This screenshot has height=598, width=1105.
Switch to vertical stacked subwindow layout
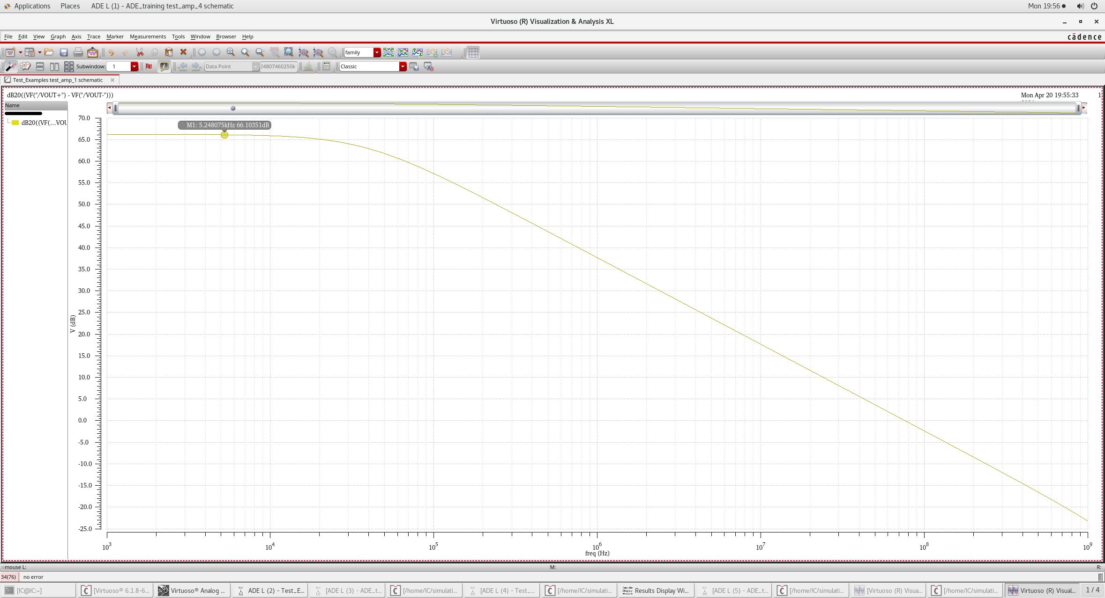(40, 66)
